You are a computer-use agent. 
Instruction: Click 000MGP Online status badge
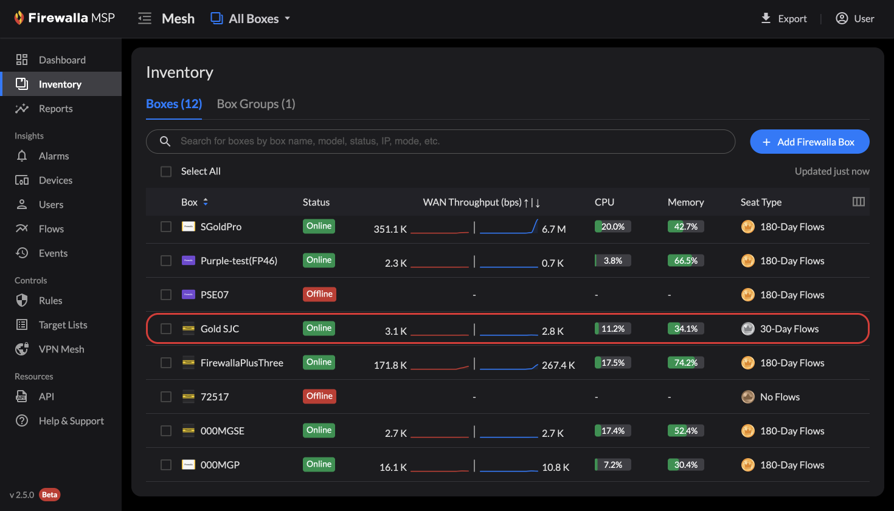319,464
